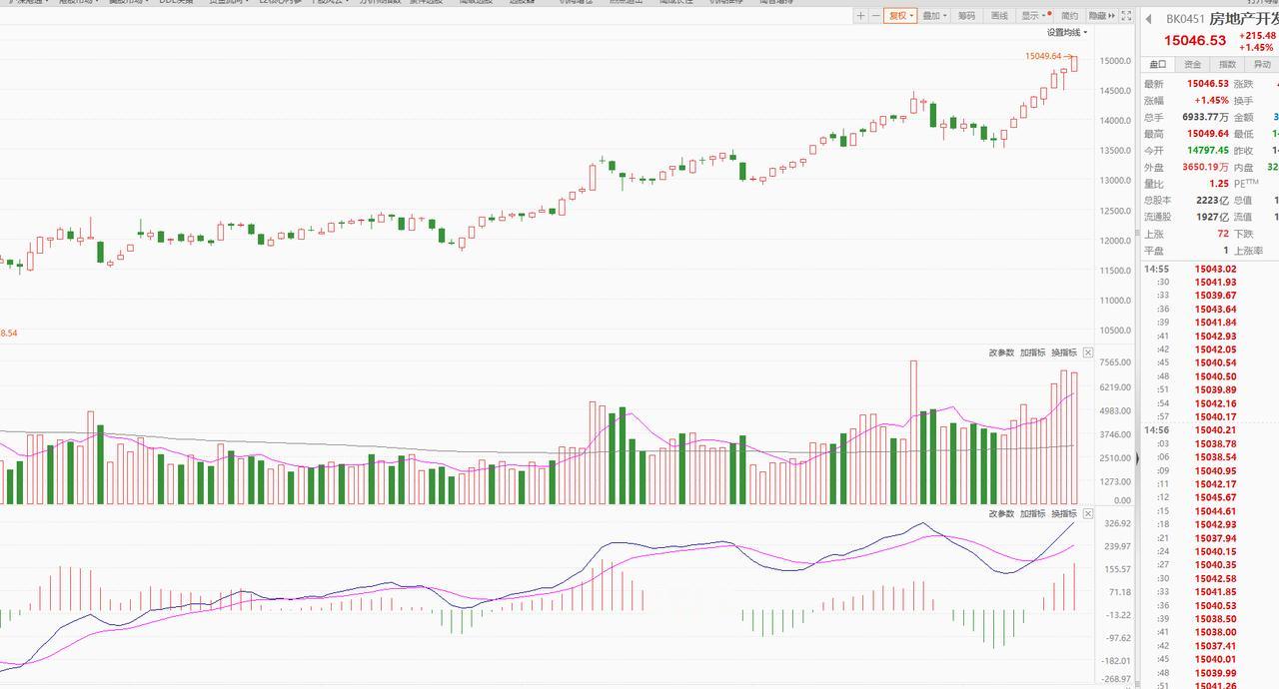Open the 叠加 overlay dropdown
This screenshot has height=689, width=1279.
933,16
